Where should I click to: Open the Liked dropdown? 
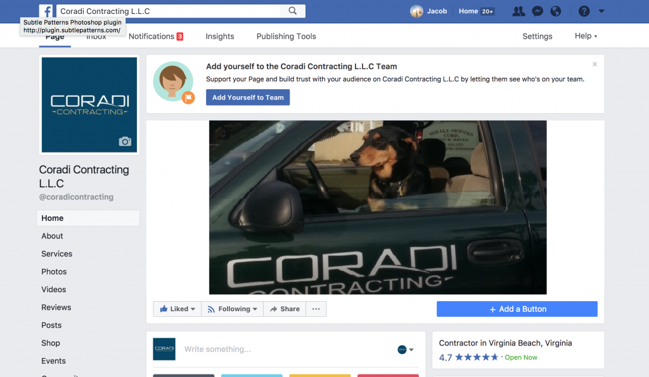point(177,309)
